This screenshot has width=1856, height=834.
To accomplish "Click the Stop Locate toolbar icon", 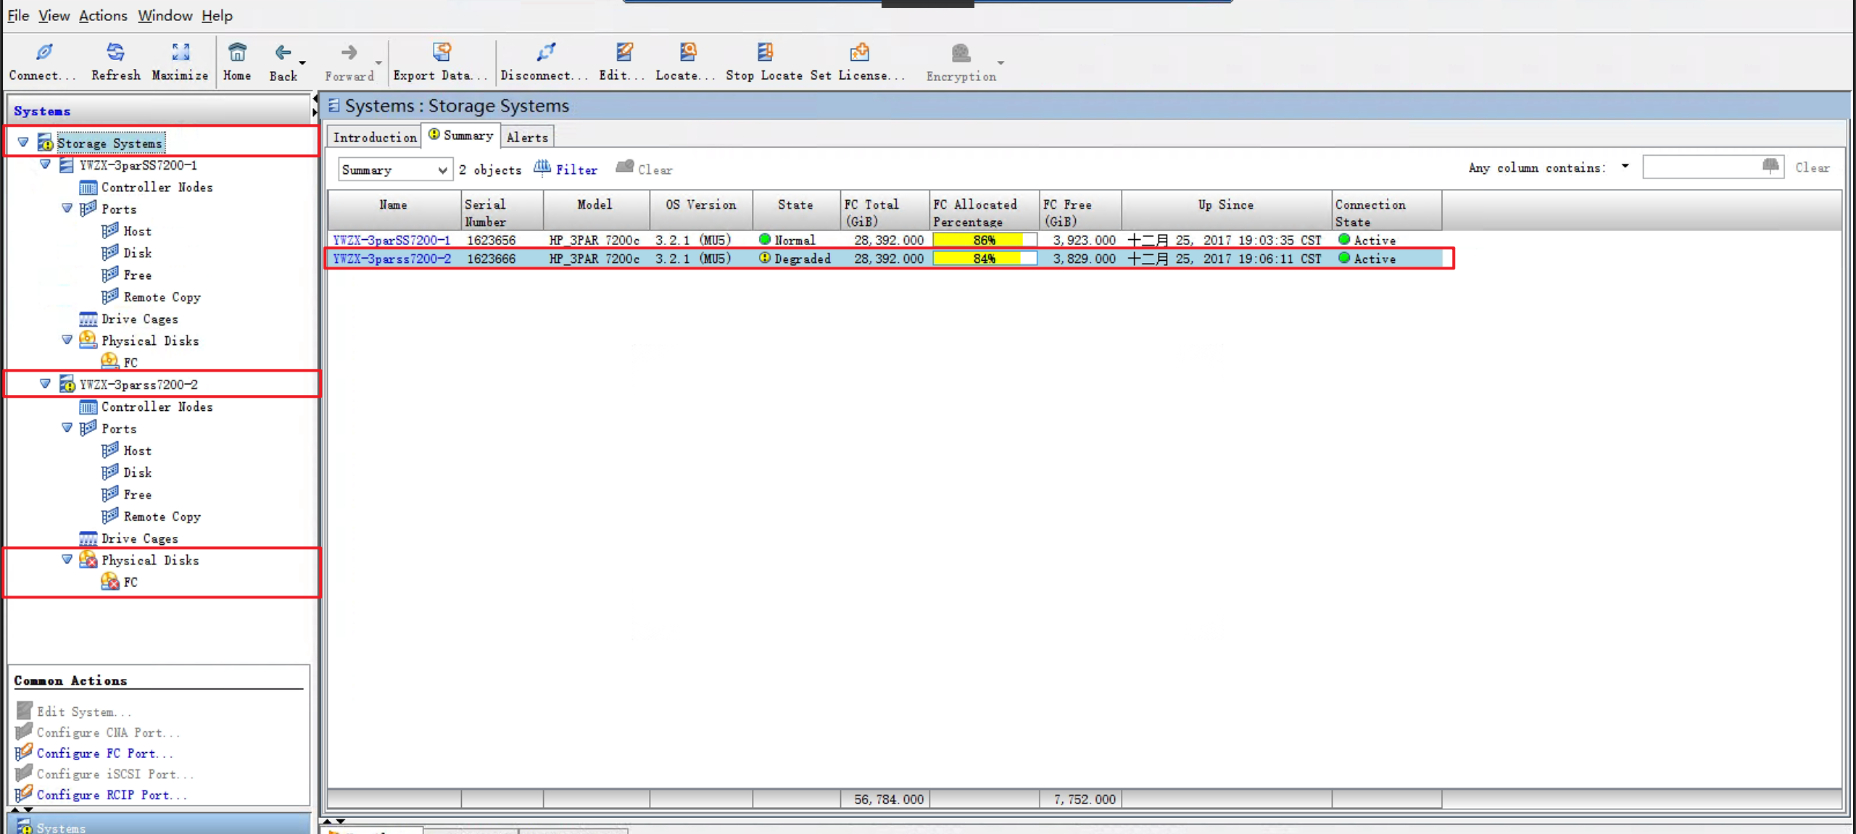I will [764, 53].
